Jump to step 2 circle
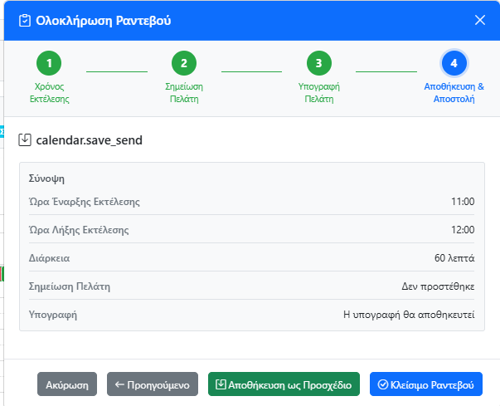The width and height of the screenshot is (500, 406). click(x=184, y=63)
